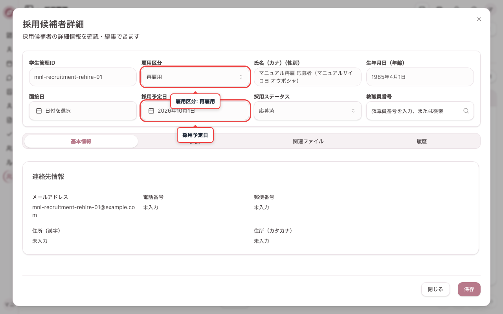
Task: Click the 学生管理ID input field
Action: pos(83,77)
